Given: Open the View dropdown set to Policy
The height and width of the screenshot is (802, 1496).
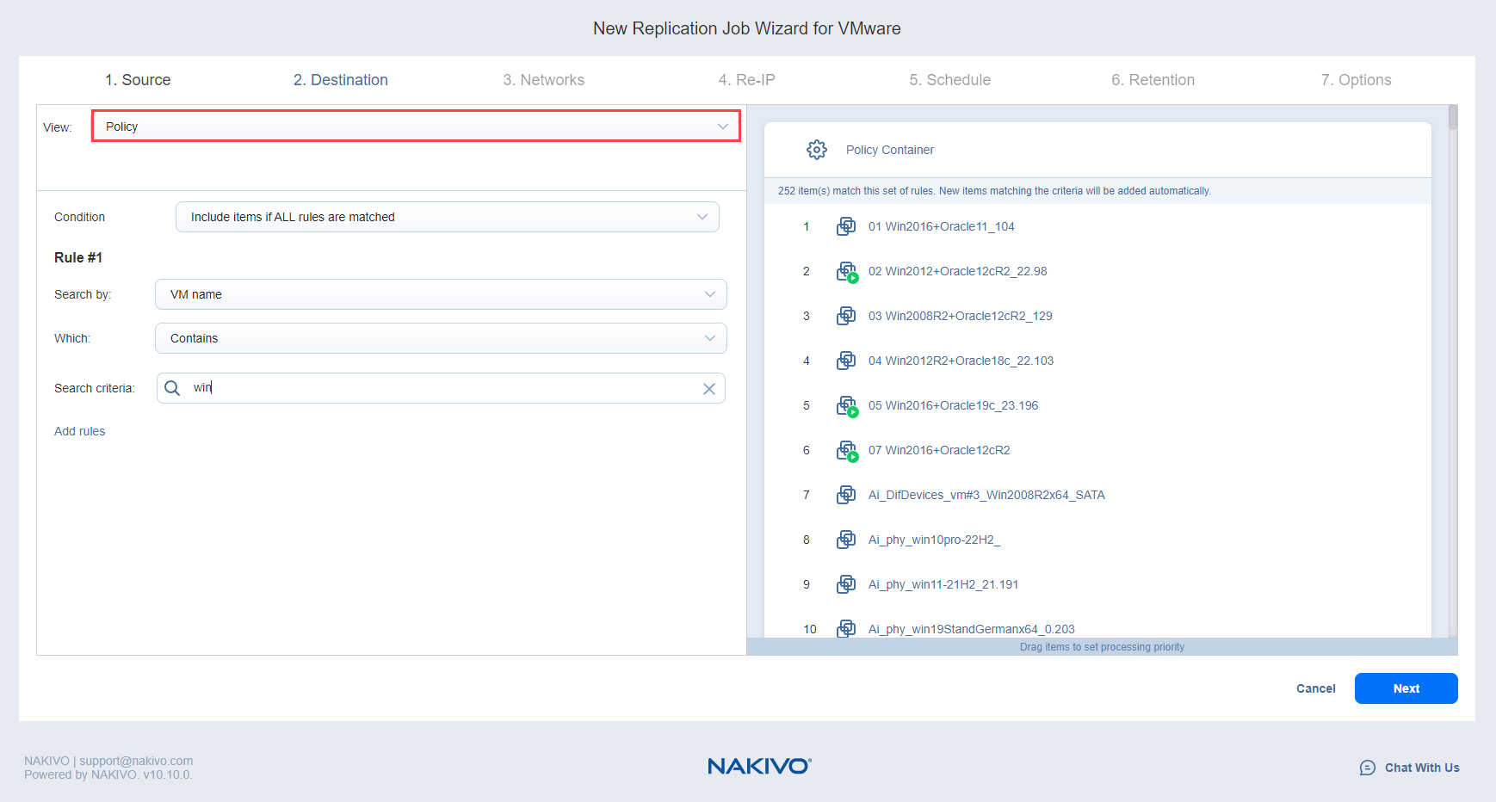Looking at the screenshot, I should 416,126.
